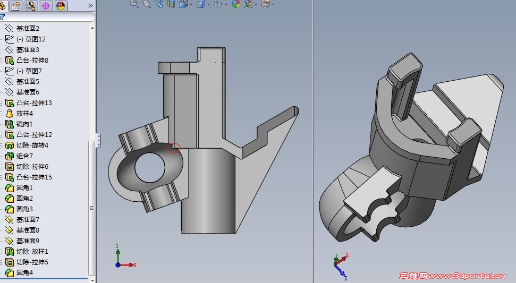Click the 切除-拉伸6 cut-extrude icon
The height and width of the screenshot is (283, 516).
coord(9,167)
